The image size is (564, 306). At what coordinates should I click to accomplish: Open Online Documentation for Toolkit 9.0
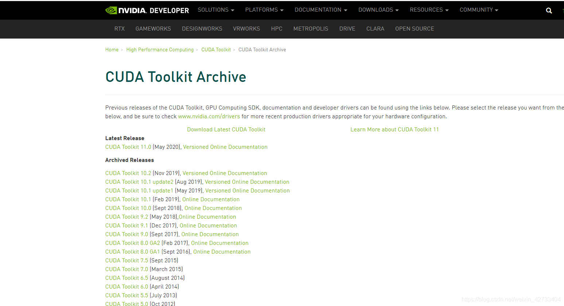[210, 234]
